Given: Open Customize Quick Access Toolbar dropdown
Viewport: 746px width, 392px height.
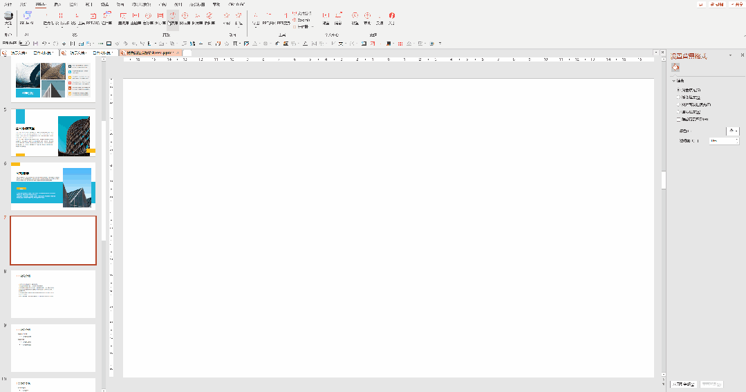Looking at the screenshot, I should 440,44.
